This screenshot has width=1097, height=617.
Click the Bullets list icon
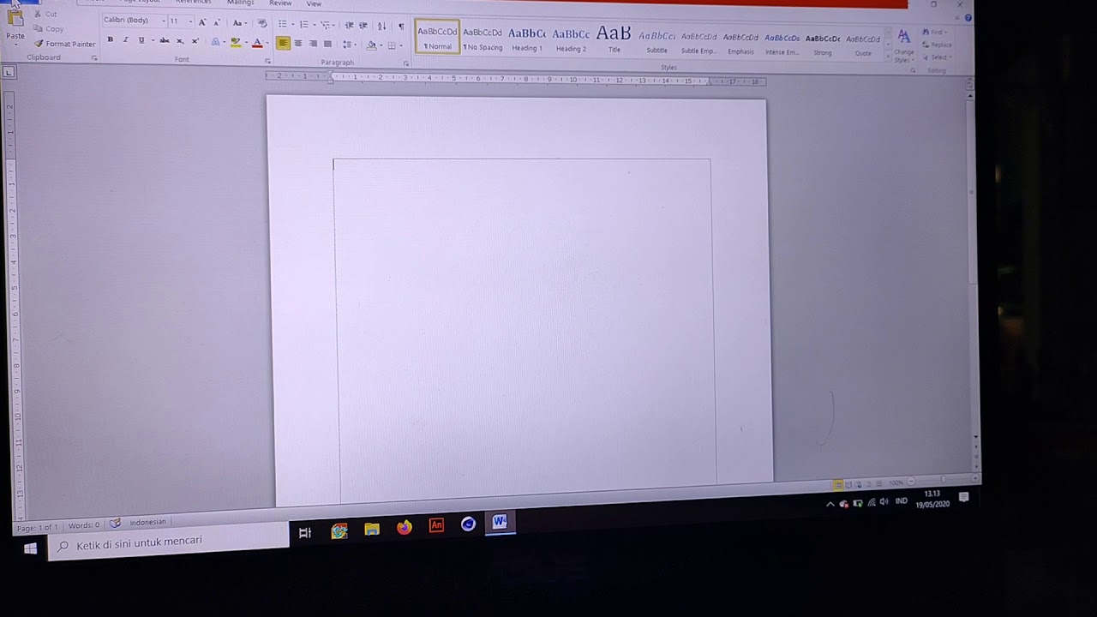tap(284, 24)
